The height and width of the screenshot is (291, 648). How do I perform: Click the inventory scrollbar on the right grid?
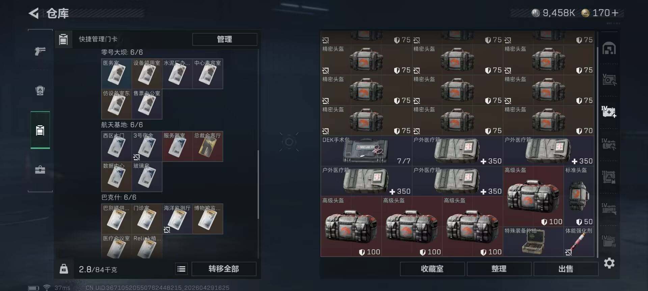click(x=597, y=145)
